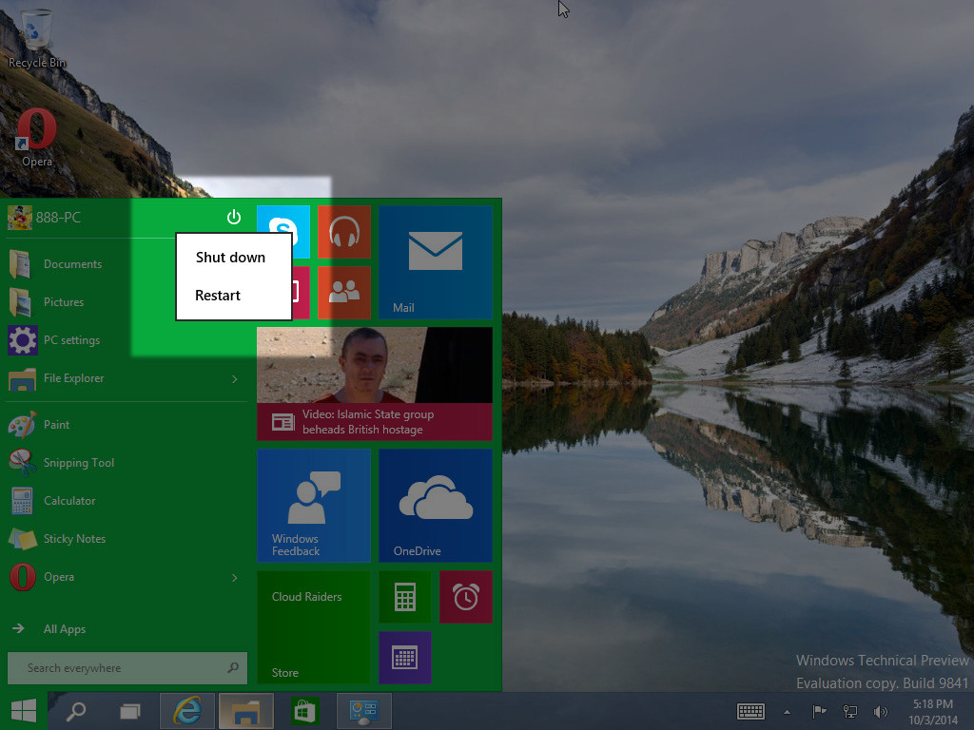This screenshot has width=974, height=730.
Task: Click the power button in Start menu
Action: [x=234, y=218]
